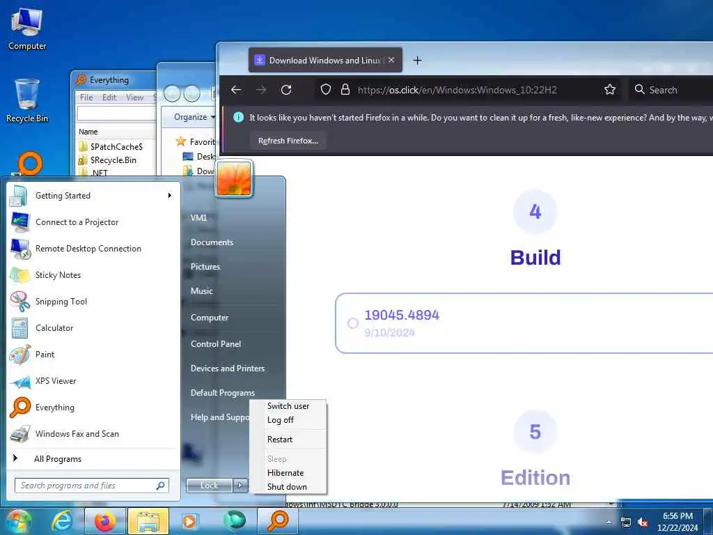Image resolution: width=713 pixels, height=535 pixels.
Task: Select $Recycle.Bin entry in Everything
Action: click(x=113, y=160)
